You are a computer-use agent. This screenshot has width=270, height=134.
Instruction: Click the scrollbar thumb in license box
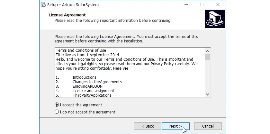(x=207, y=57)
